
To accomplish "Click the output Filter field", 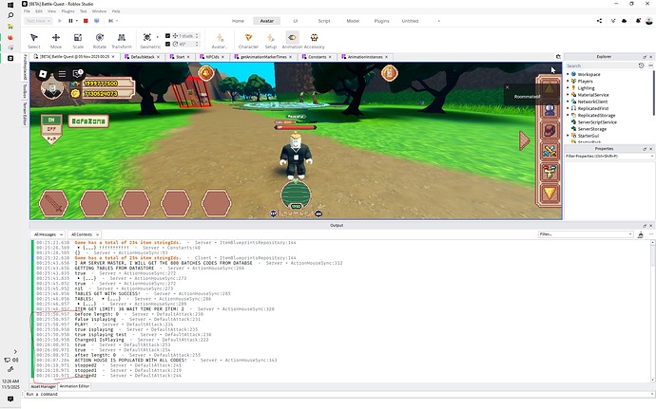I will coord(585,234).
